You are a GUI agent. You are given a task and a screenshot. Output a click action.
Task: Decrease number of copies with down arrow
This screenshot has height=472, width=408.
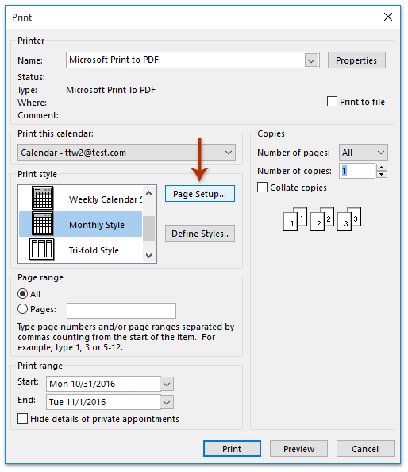[382, 174]
